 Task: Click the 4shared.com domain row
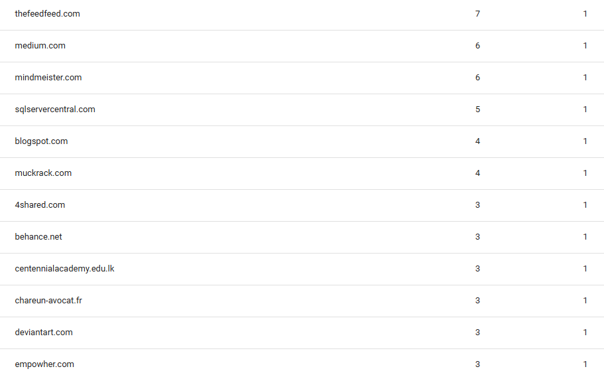[40, 205]
